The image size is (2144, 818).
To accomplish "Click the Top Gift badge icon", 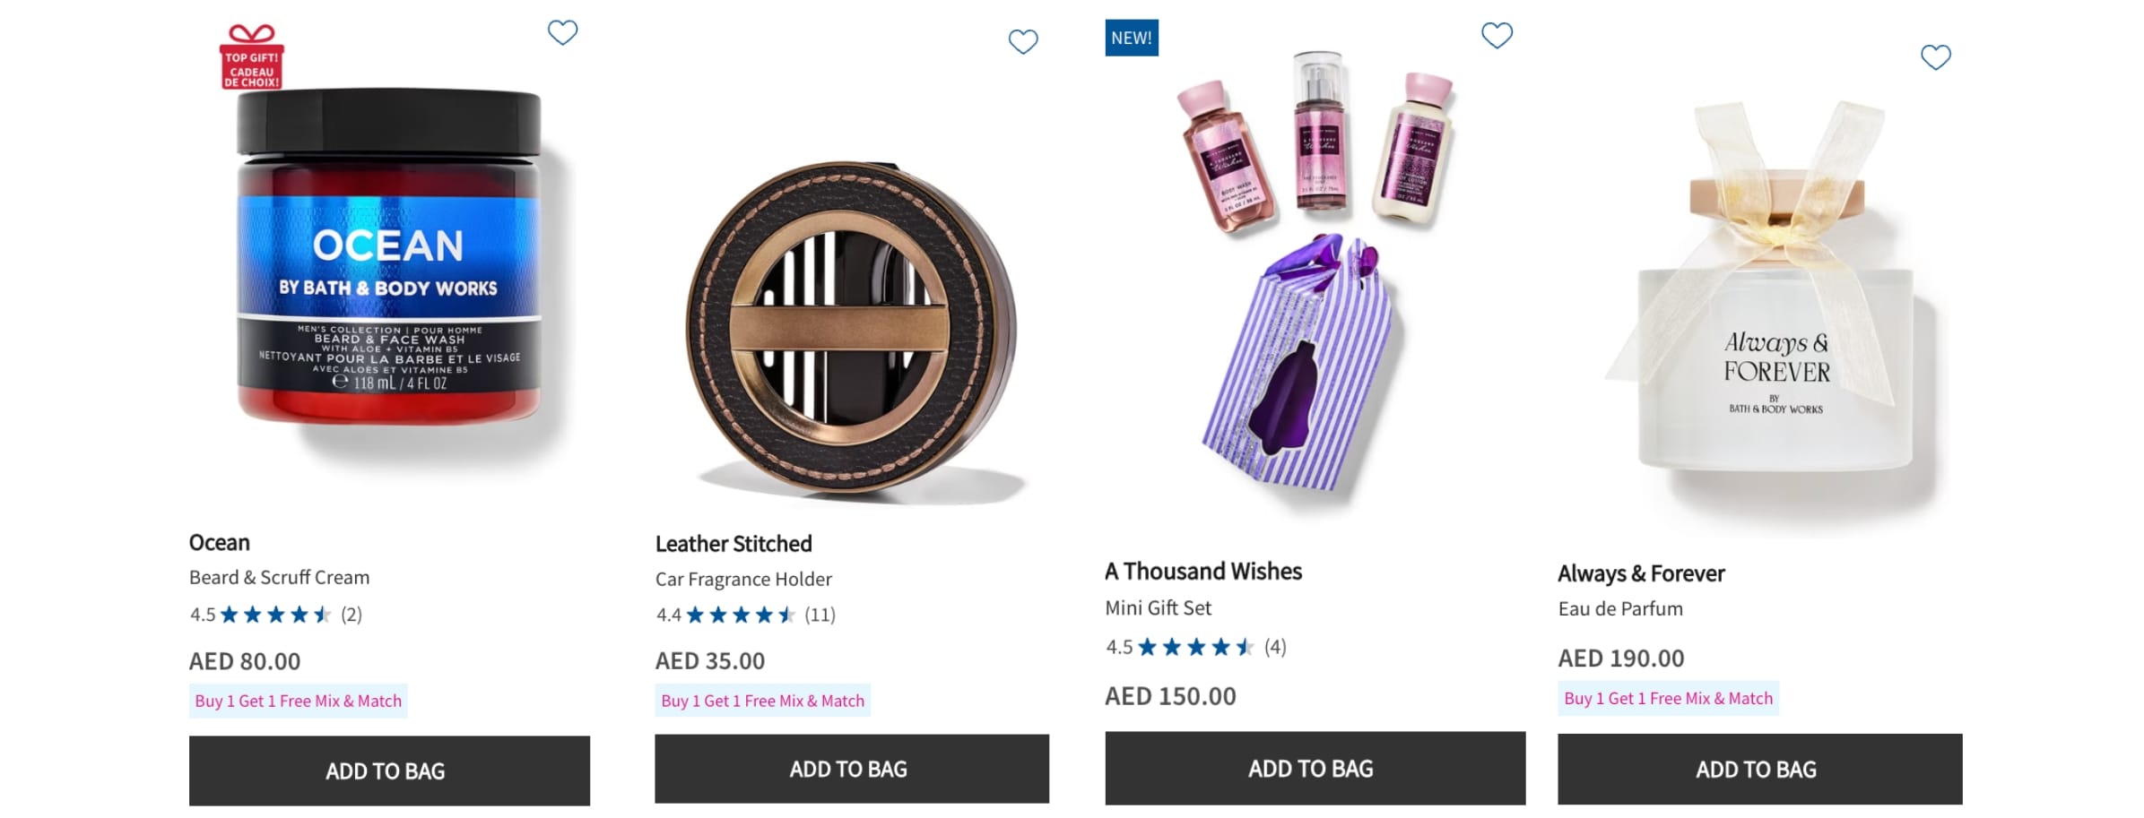I will (252, 57).
